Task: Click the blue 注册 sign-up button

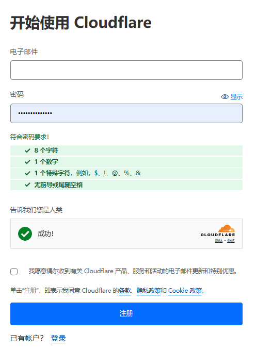Action: tap(126, 314)
